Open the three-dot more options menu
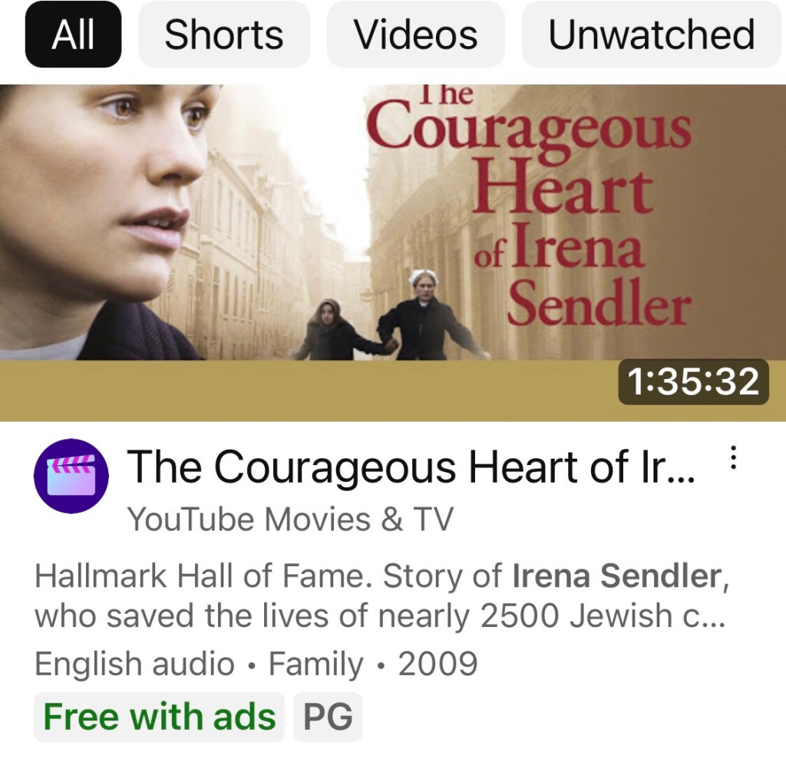 733,457
